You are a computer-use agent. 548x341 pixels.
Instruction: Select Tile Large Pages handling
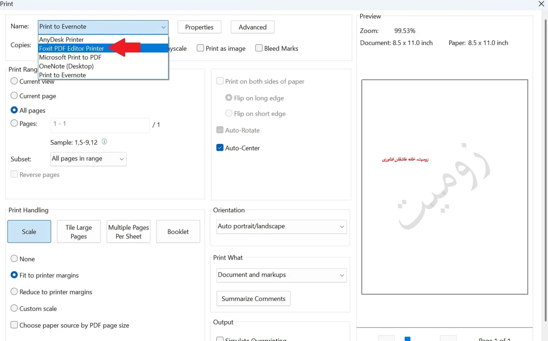coord(79,231)
